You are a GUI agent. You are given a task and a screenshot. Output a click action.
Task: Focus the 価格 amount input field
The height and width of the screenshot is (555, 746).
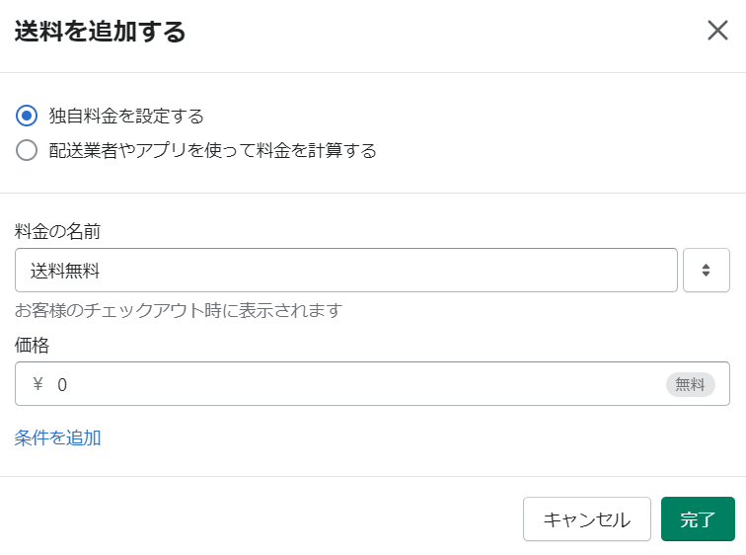(372, 383)
